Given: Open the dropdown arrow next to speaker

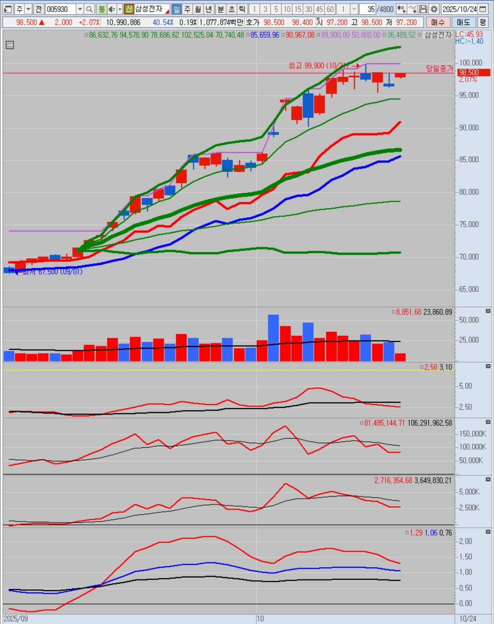Looking at the screenshot, I should pos(120,9).
